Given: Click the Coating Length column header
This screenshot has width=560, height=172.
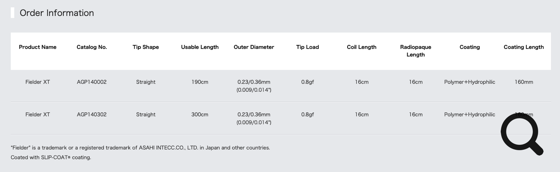Looking at the screenshot, I should (x=524, y=47).
